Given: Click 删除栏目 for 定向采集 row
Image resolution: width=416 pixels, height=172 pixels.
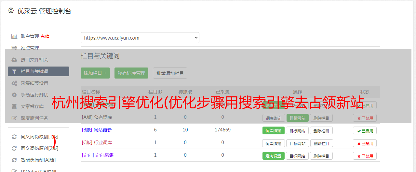Looking at the screenshot, I should pyautogui.click(x=321, y=156).
